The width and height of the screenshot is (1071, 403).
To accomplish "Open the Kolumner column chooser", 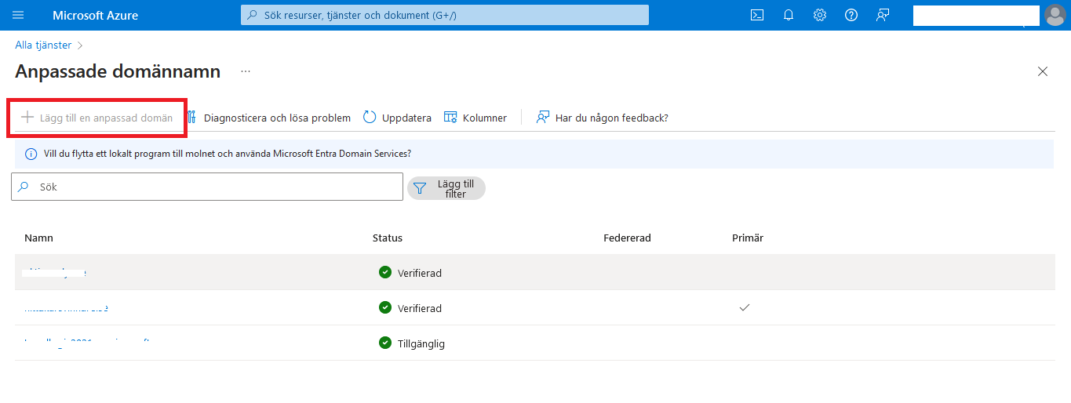I will (475, 118).
